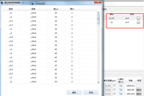Click the ∠6.3 value in row (1),(2)

(x=127, y=18)
